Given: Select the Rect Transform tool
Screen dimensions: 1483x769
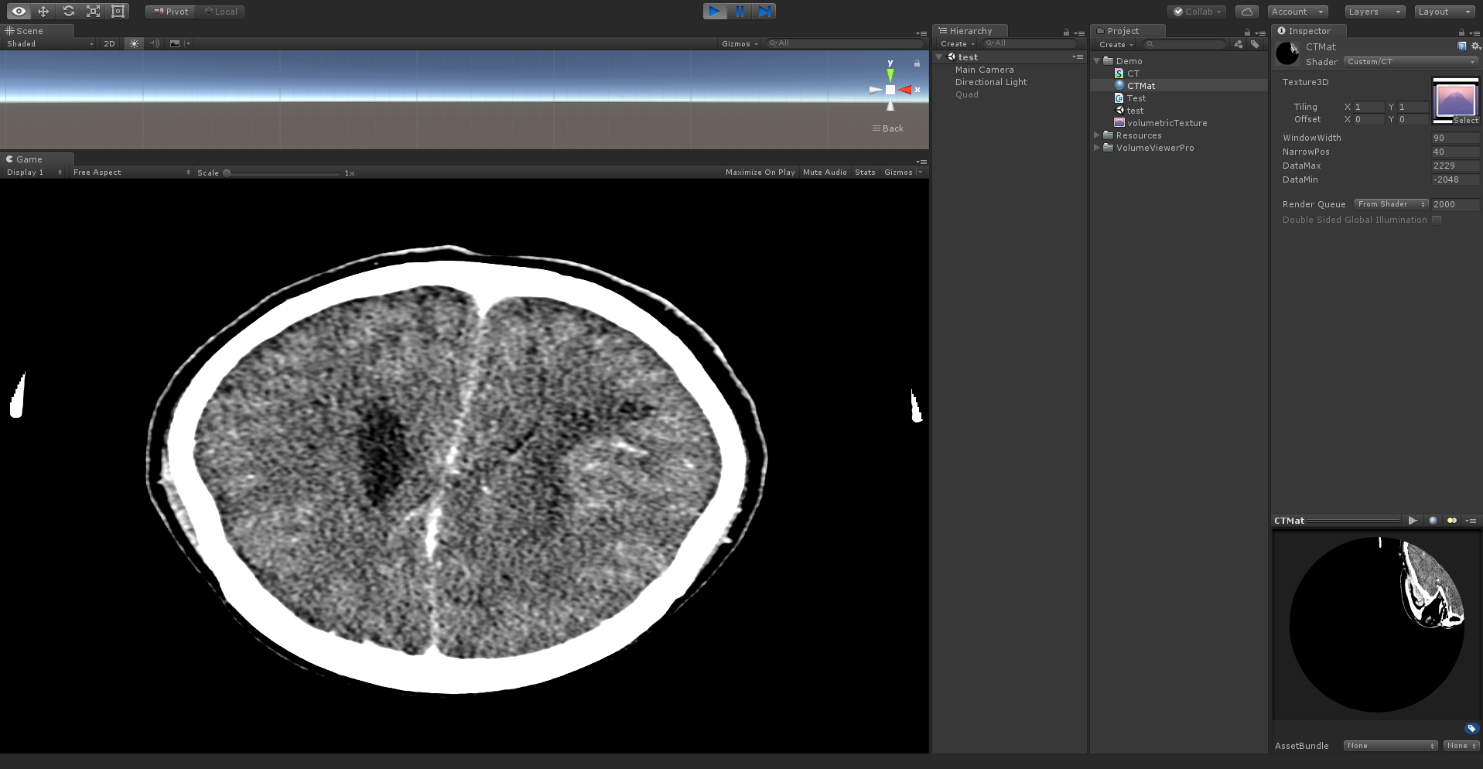Looking at the screenshot, I should pyautogui.click(x=118, y=12).
